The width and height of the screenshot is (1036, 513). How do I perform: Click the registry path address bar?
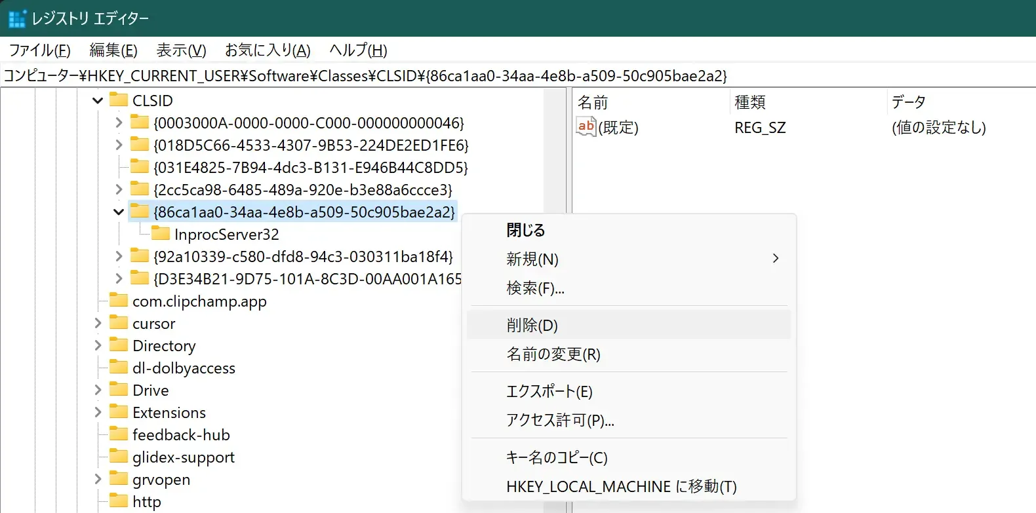(x=518, y=75)
